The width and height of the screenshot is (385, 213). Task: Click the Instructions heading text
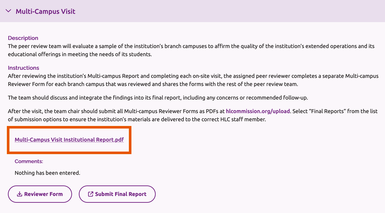(x=23, y=68)
